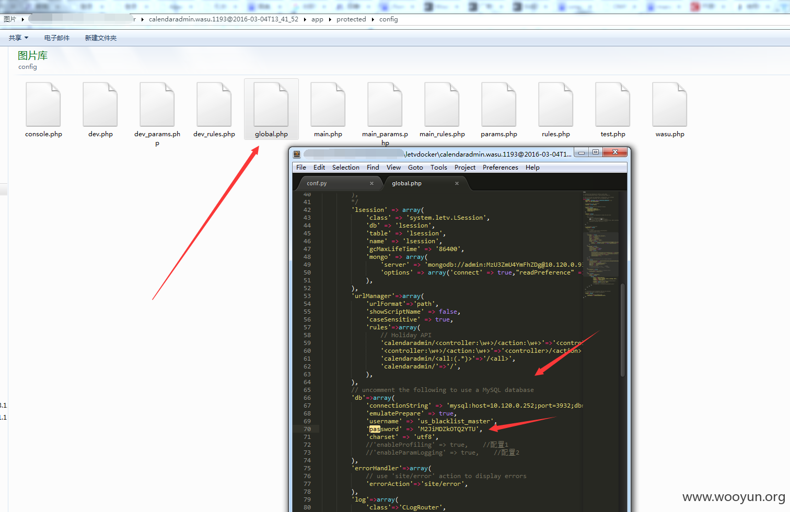Screen dimensions: 790x512
Task: Click the Sublime Text vertical scrollbar
Action: click(622, 330)
